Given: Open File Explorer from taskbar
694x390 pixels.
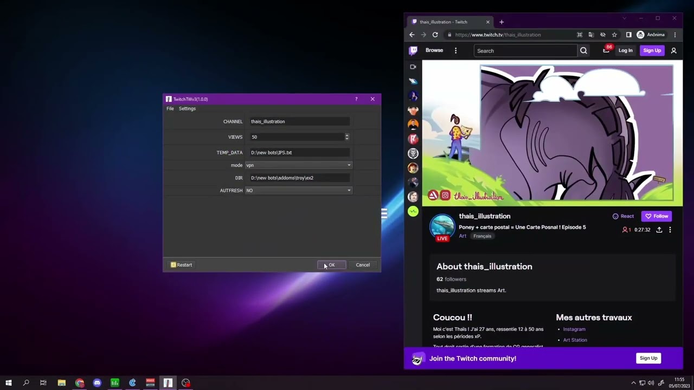Looking at the screenshot, I should point(62,383).
